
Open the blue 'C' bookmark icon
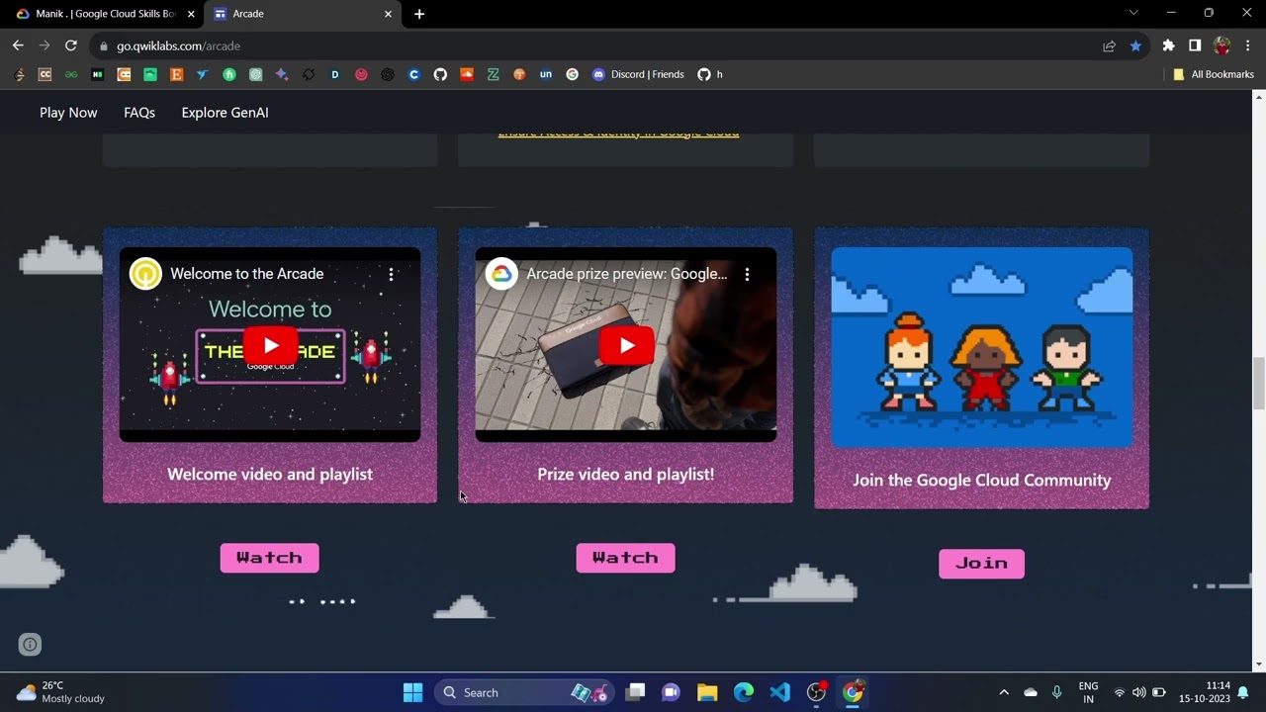pyautogui.click(x=414, y=74)
